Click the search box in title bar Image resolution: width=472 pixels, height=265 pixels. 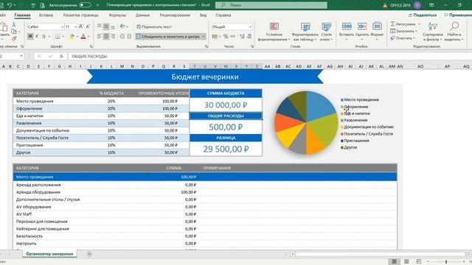click(x=271, y=5)
